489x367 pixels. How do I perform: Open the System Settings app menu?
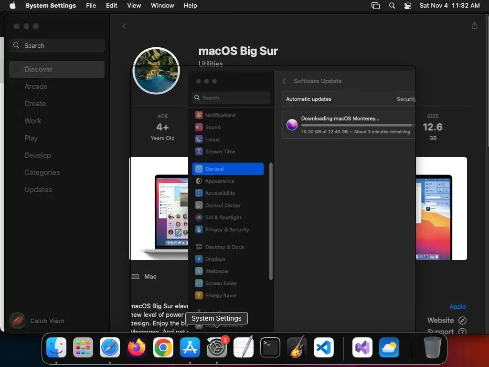tap(51, 5)
